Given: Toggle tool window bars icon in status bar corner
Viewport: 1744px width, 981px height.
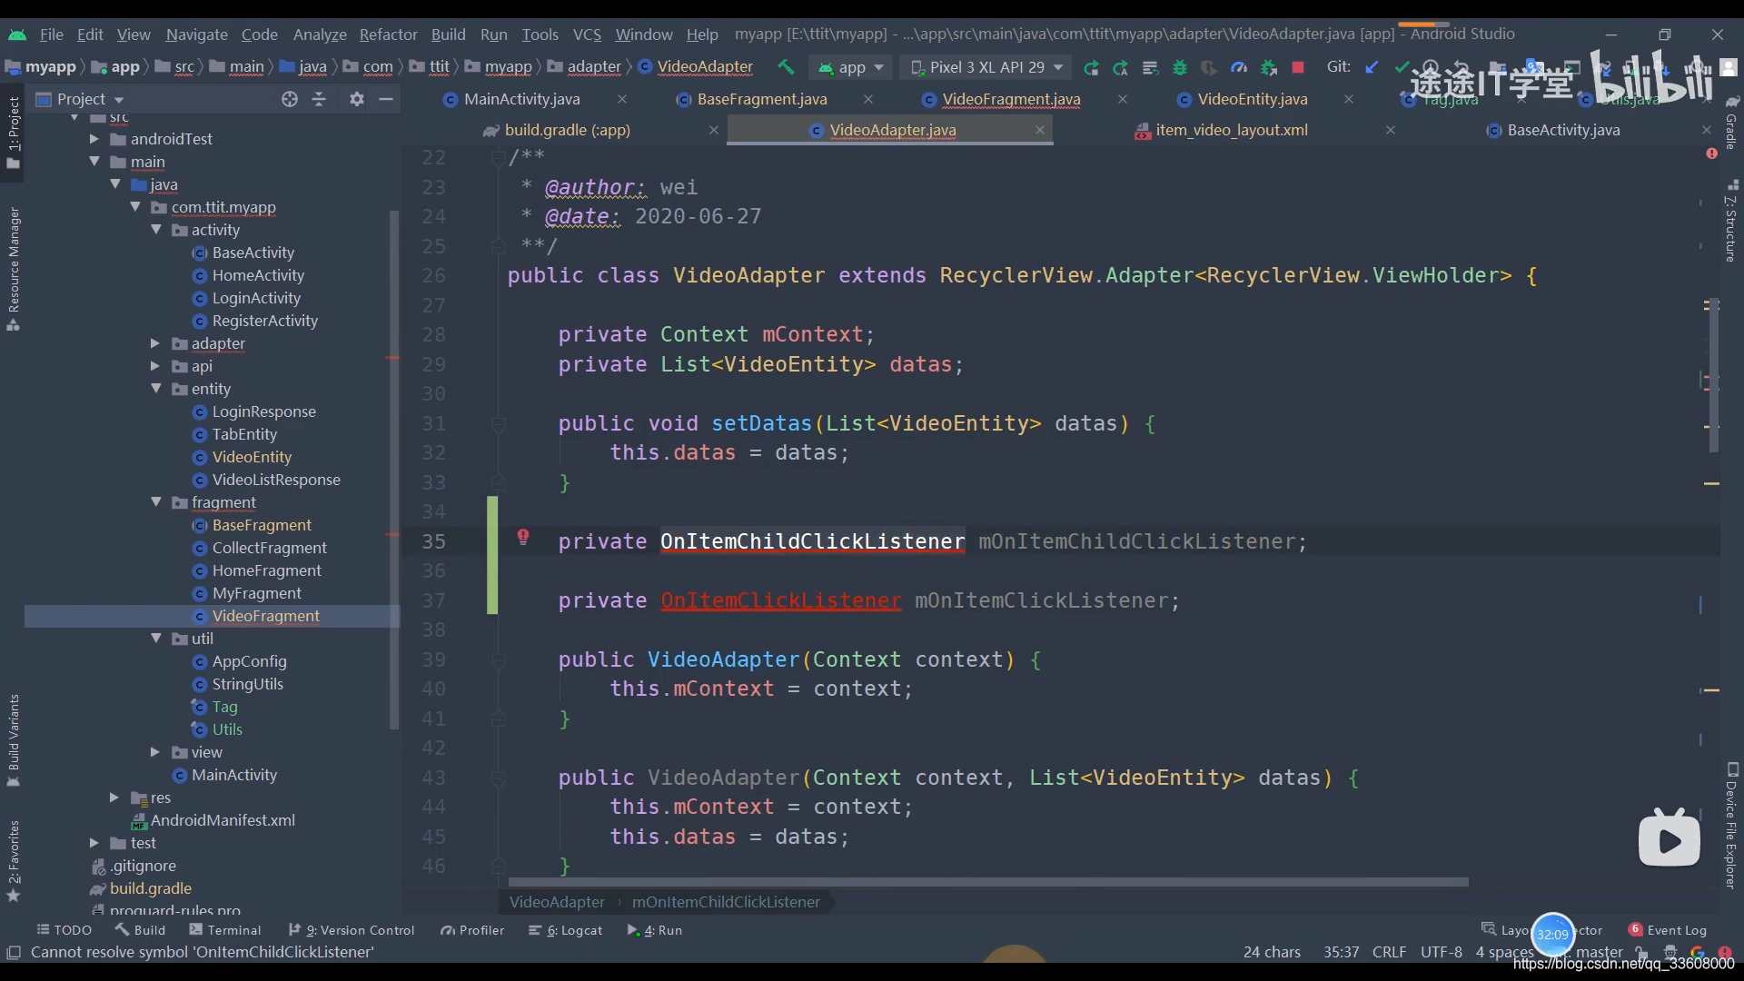Looking at the screenshot, I should click(14, 952).
